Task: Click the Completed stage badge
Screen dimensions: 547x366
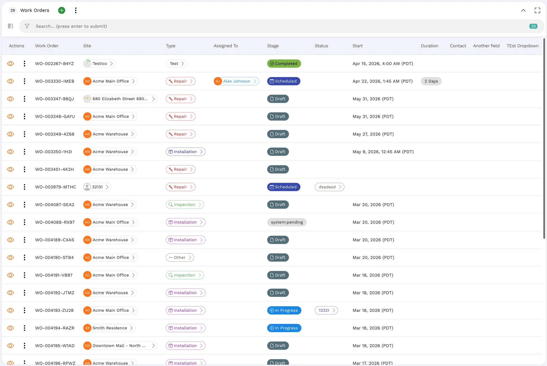Action: pos(284,64)
